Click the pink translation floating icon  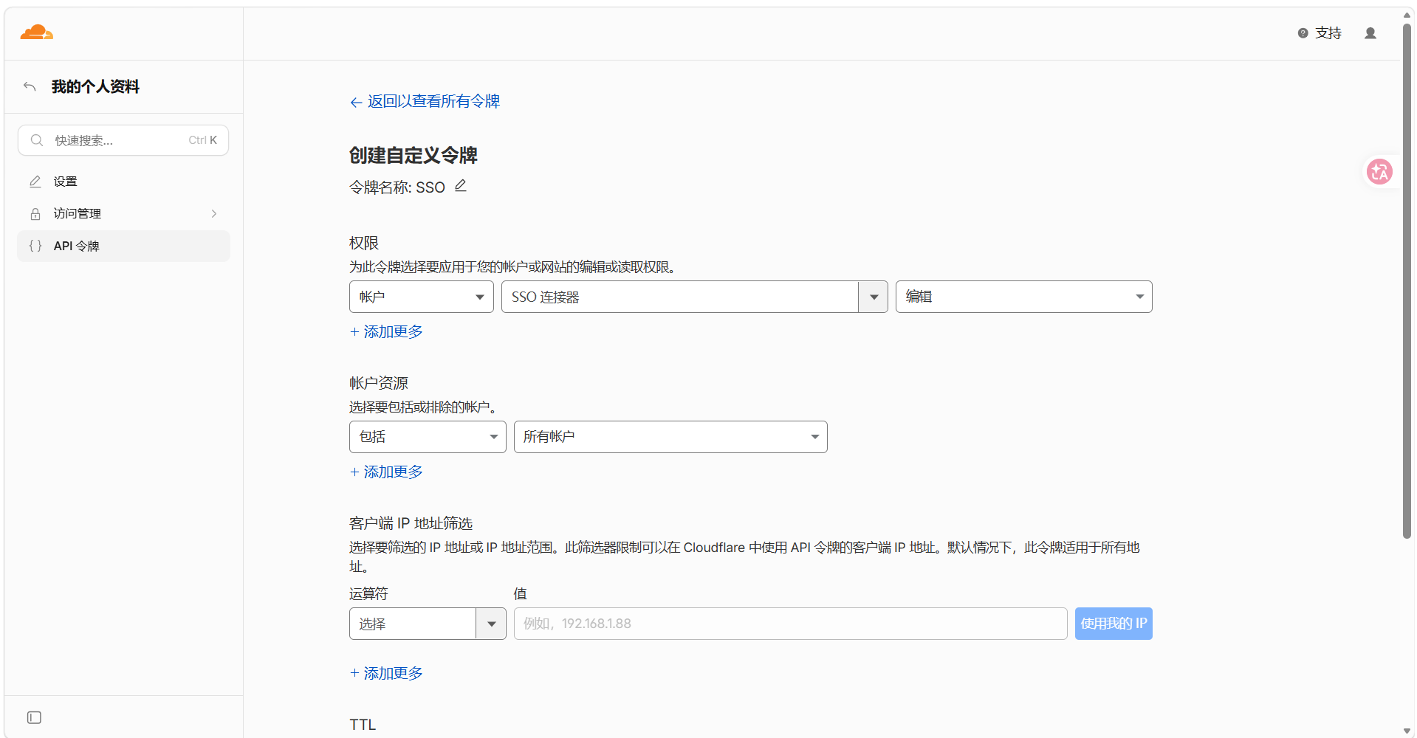[1379, 172]
